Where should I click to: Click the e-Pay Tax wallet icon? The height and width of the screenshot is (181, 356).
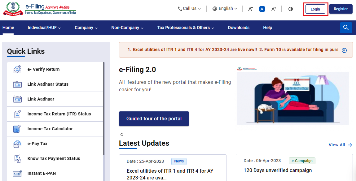pos(17,144)
